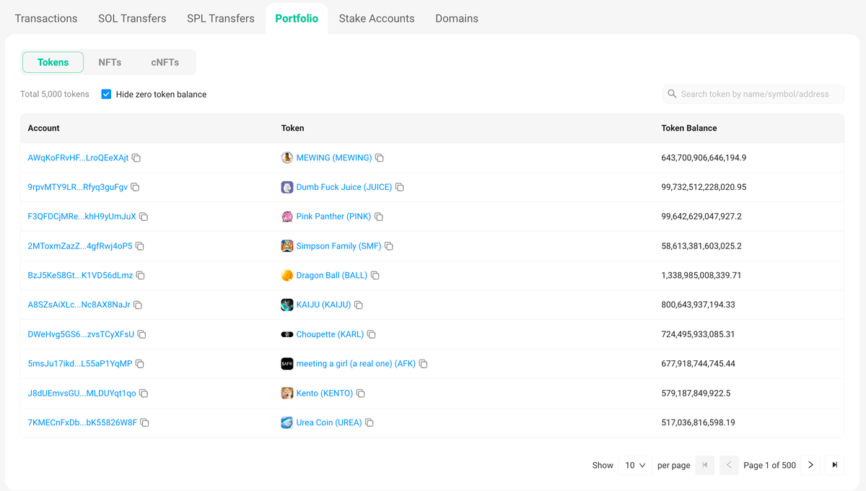Switch to the NFTs tab

pos(110,62)
